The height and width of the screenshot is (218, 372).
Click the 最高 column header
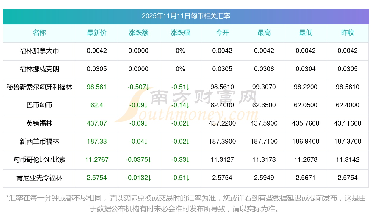coord(264,33)
